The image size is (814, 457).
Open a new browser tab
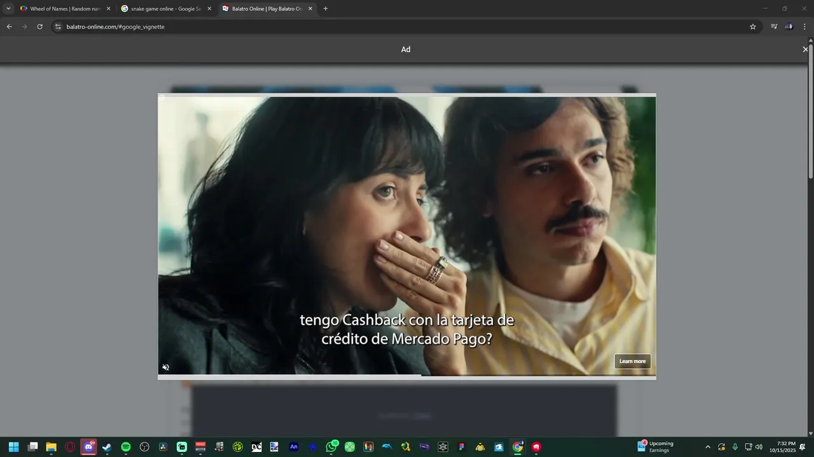coord(326,9)
